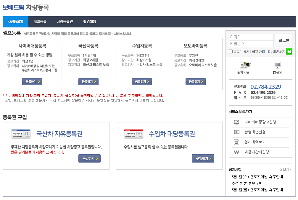Click 구입하기 for 국산차 자유등록권
Image resolution: width=298 pixels, height=200 pixels.
coord(89,158)
